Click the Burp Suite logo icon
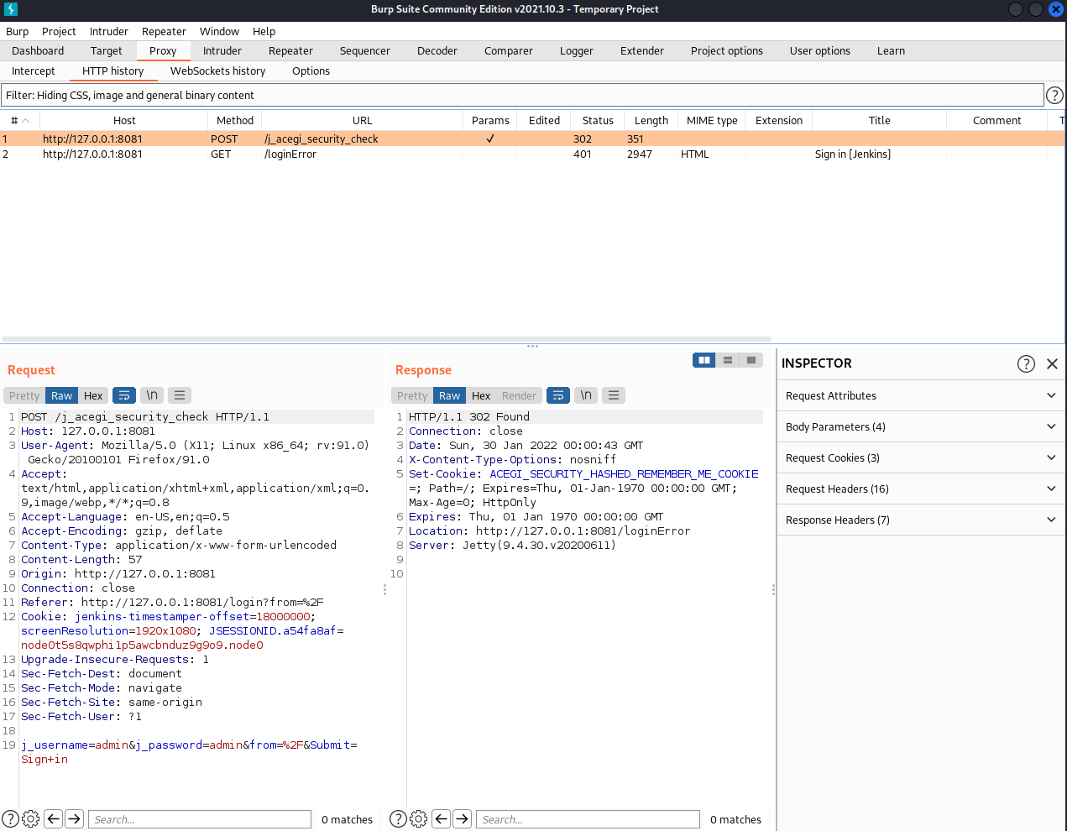Image resolution: width=1067 pixels, height=831 pixels. point(11,9)
